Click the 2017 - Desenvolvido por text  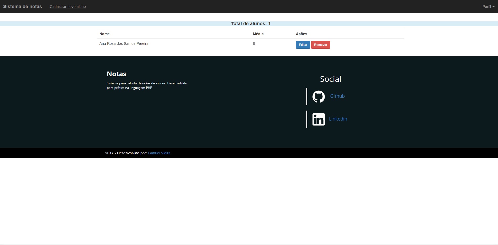pos(126,153)
